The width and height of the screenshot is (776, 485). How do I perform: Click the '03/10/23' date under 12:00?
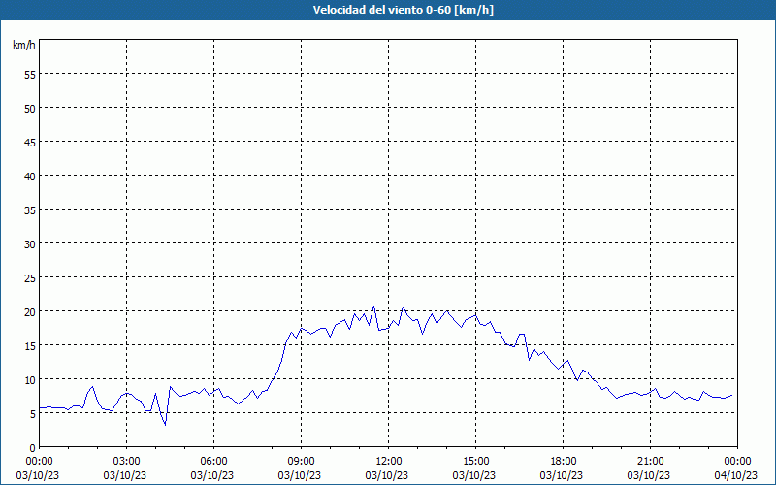pos(387,475)
